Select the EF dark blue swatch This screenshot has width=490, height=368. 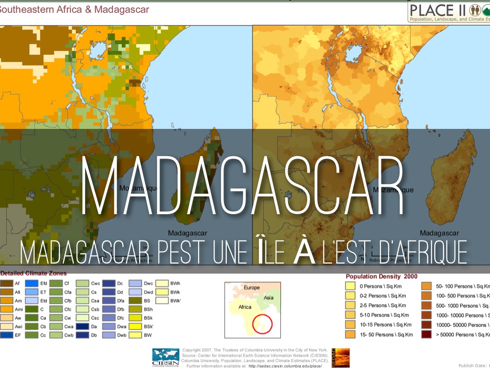(7, 335)
